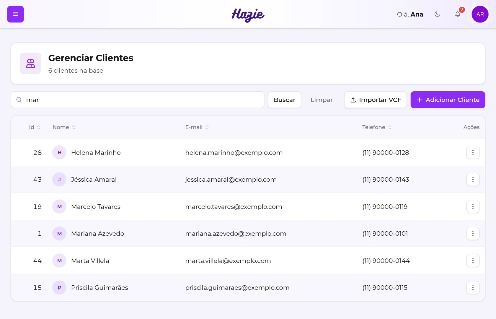The image size is (496, 319).
Task: Clear the search with Limpar
Action: point(322,100)
